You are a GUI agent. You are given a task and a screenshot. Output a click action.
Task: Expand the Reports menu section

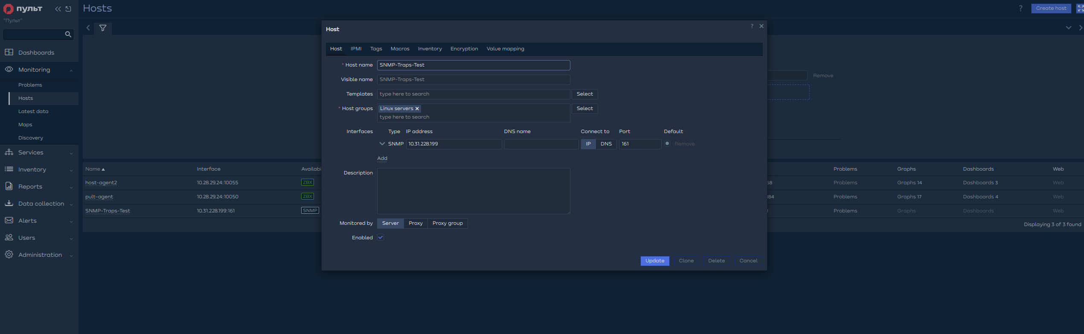pyautogui.click(x=71, y=187)
